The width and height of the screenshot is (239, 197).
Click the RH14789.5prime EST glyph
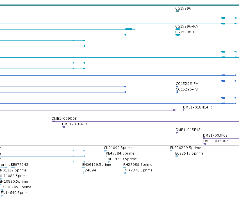(x=109, y=162)
